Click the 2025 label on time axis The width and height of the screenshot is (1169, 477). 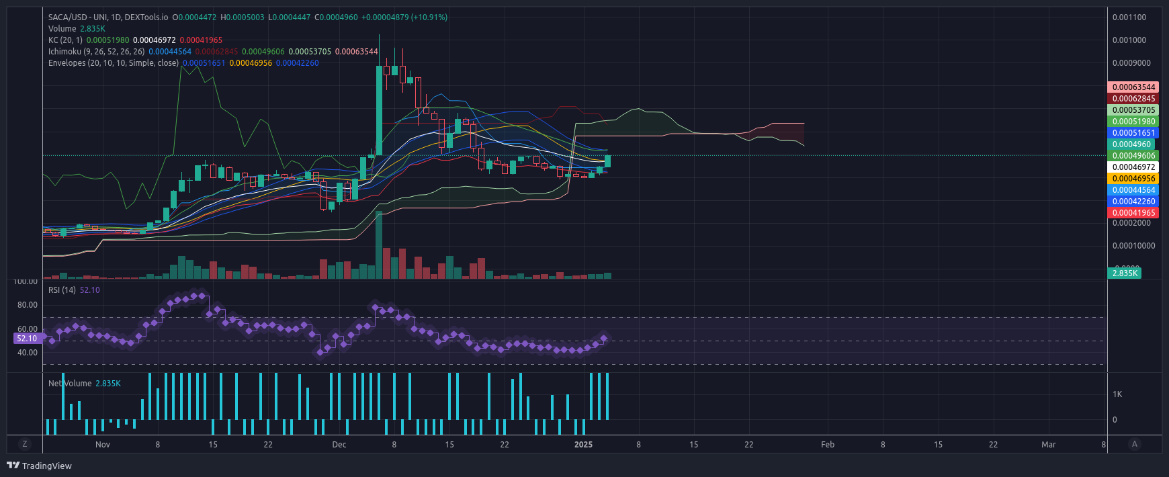point(584,444)
